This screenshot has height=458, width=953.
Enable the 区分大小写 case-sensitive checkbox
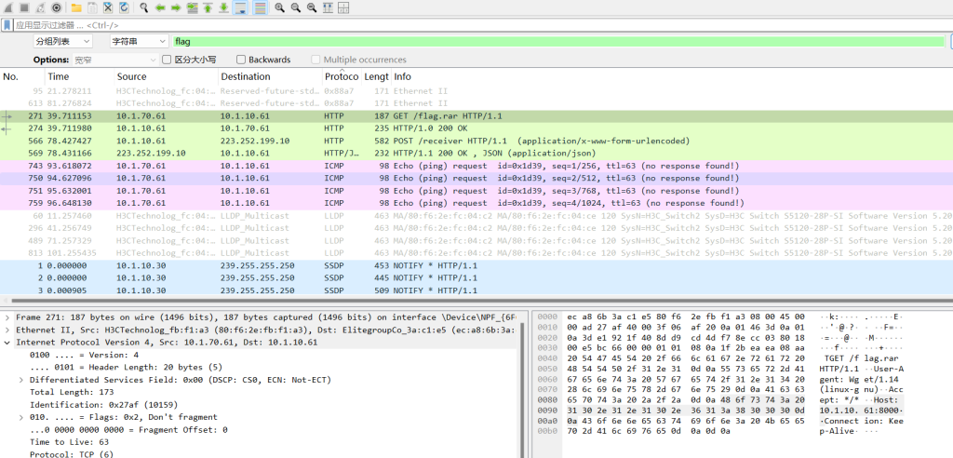[168, 60]
